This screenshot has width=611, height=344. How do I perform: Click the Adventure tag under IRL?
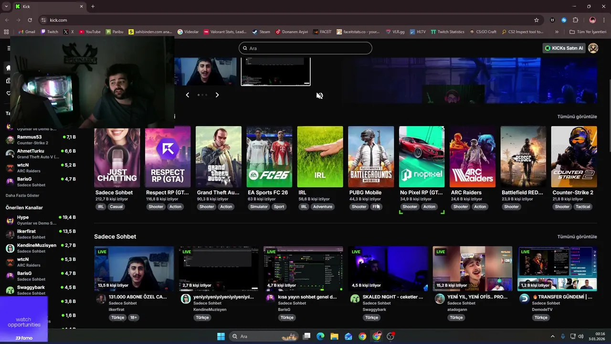tap(323, 207)
